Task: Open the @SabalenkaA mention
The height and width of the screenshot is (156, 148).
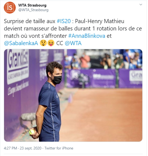Action: coord(21,43)
